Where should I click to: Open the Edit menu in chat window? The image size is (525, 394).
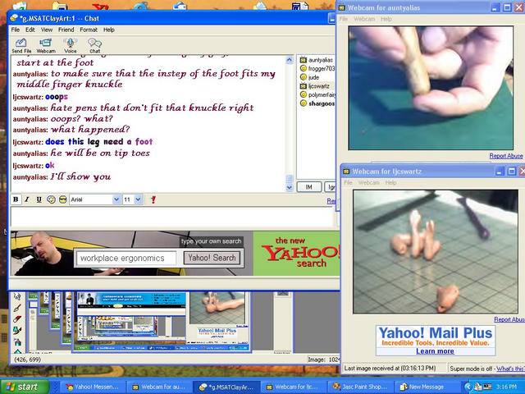point(30,30)
